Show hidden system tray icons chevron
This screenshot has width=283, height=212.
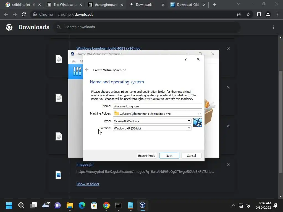pyautogui.click(x=233, y=205)
